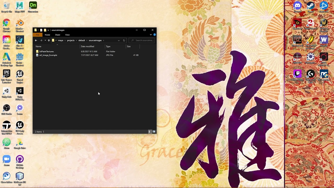Select the Atom editor desktop icon
Viewport: 334px width, 188px height.
tap(7, 144)
